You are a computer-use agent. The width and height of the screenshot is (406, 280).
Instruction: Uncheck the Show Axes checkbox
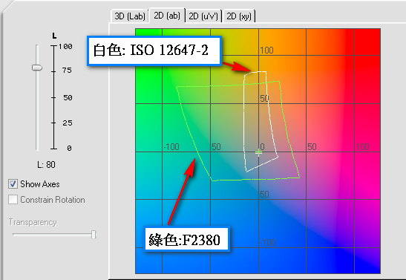tap(13, 184)
